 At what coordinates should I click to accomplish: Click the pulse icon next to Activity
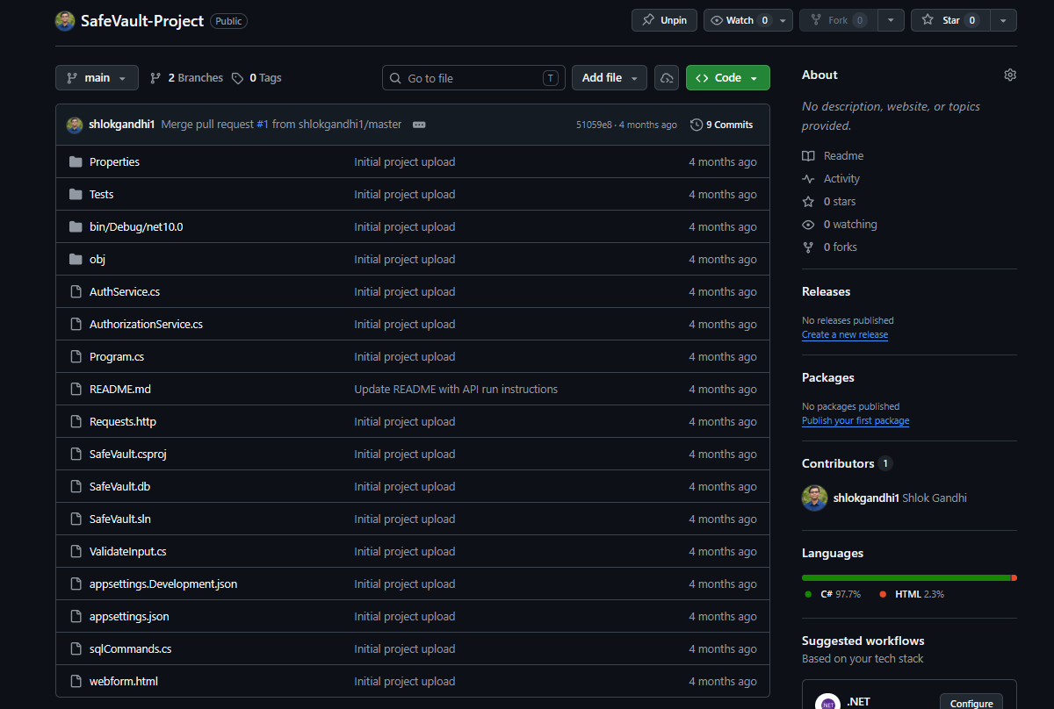click(808, 178)
